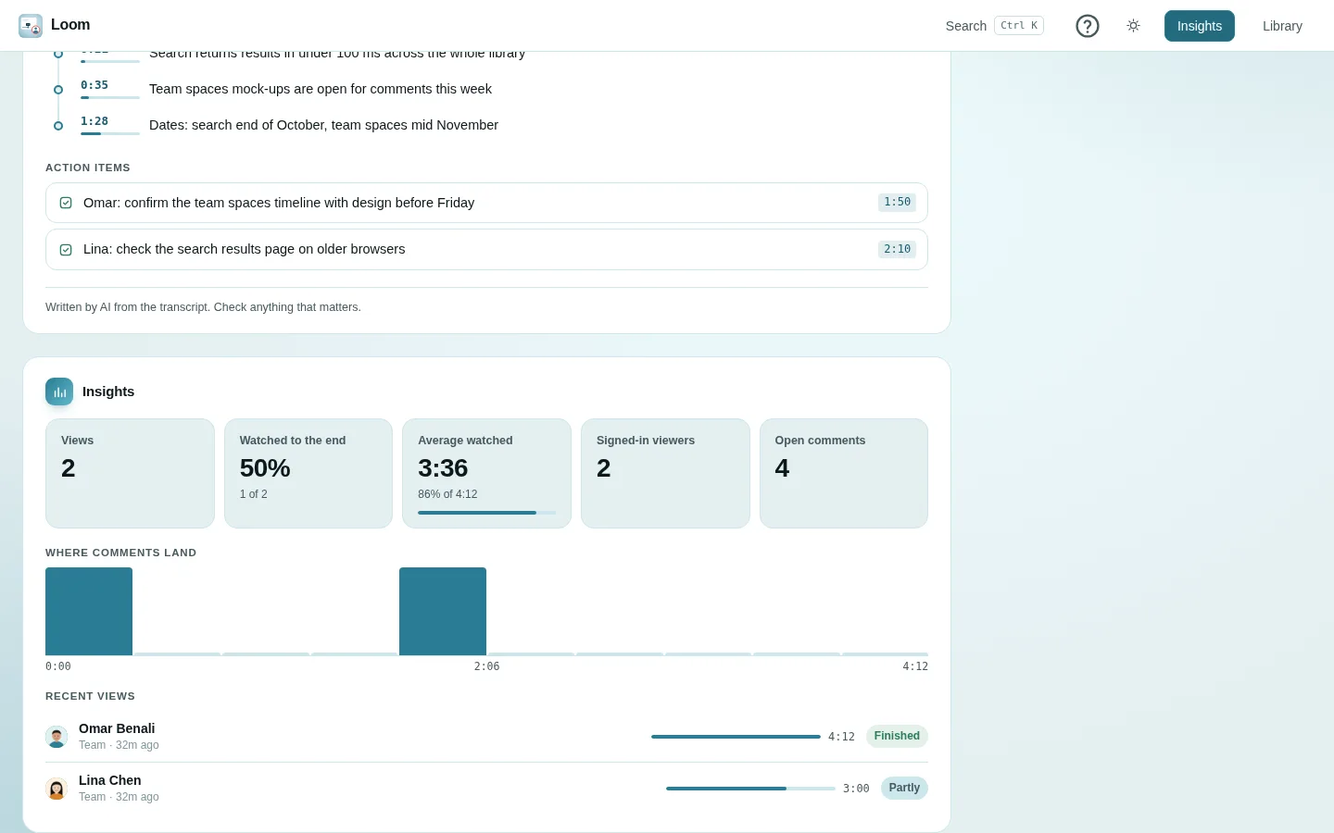
Task: Open the Insights tab
Action: (1200, 26)
